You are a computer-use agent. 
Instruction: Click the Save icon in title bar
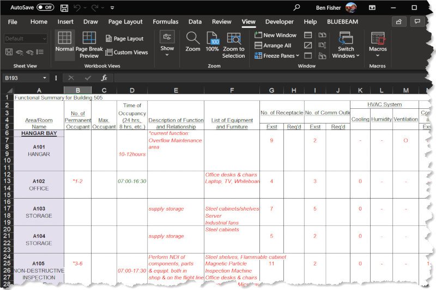tap(64, 8)
